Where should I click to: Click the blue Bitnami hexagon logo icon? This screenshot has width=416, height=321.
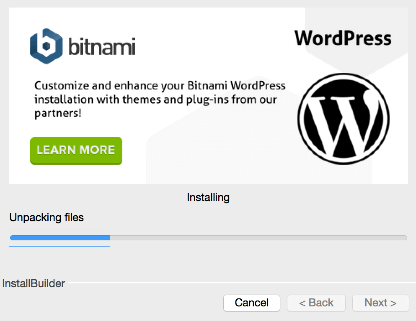[x=46, y=46]
